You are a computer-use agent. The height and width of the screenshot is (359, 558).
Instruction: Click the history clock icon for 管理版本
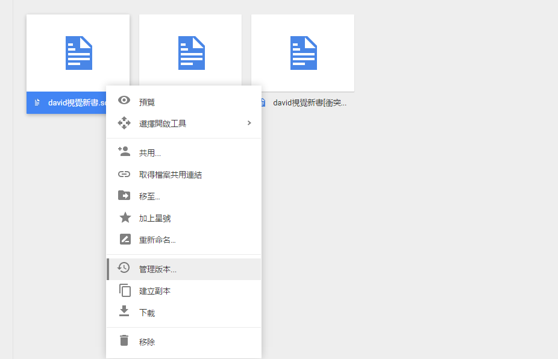click(124, 267)
